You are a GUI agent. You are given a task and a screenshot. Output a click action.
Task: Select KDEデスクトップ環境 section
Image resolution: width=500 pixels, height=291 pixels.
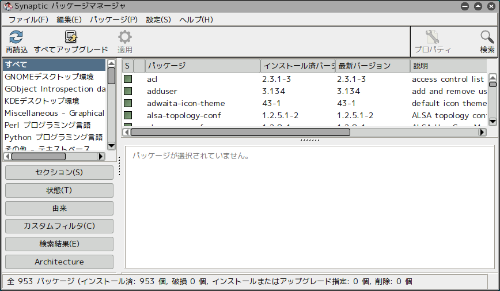(x=54, y=101)
